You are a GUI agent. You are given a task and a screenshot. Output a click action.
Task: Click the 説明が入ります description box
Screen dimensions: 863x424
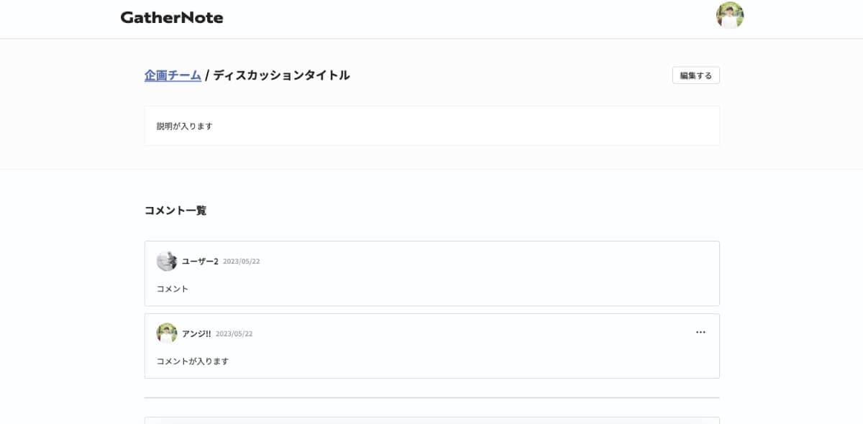[431, 126]
